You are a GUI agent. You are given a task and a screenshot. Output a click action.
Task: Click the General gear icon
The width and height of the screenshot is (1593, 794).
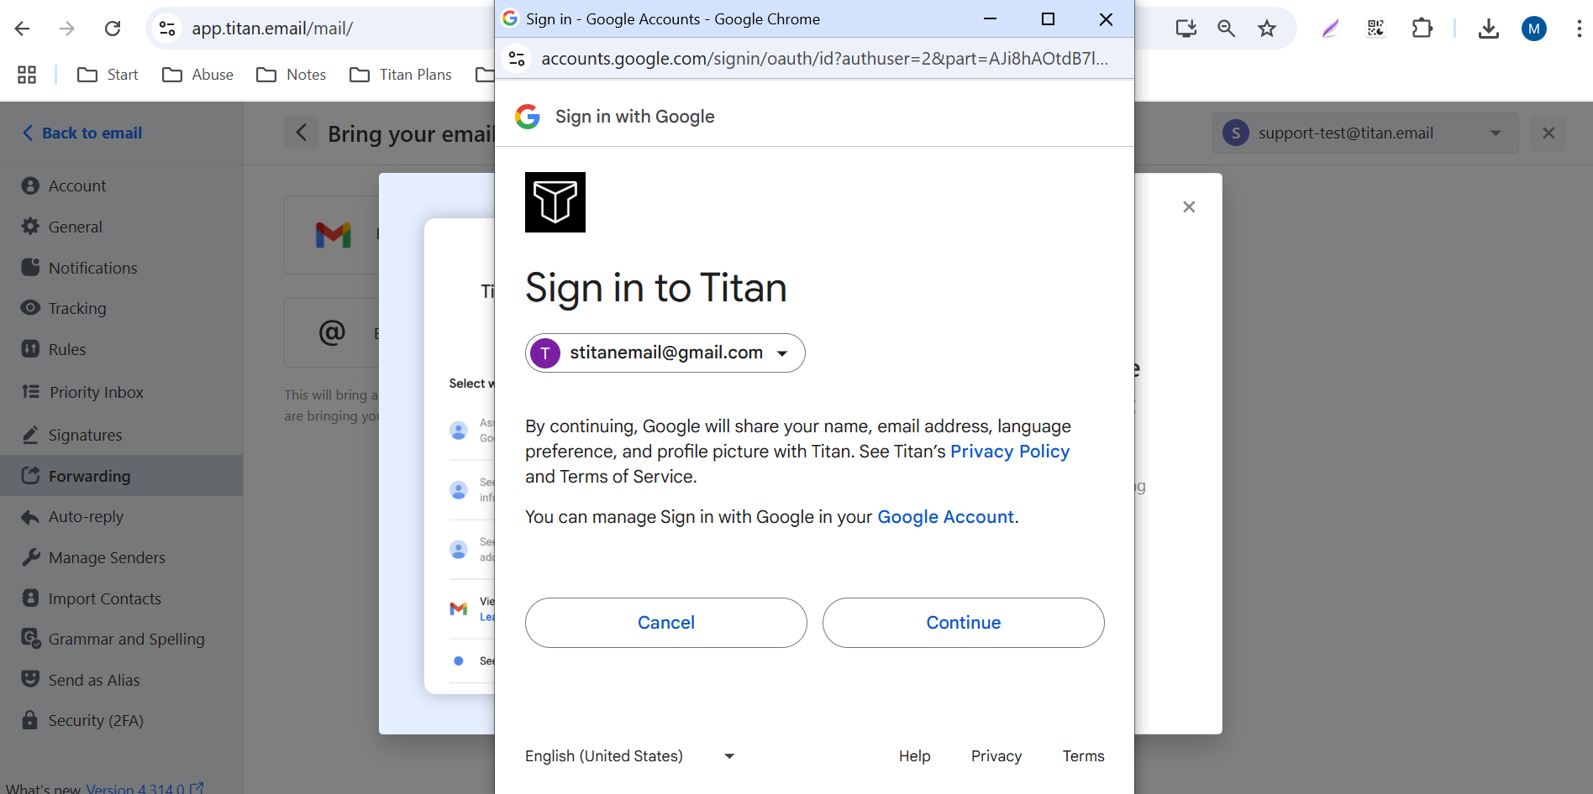[30, 226]
